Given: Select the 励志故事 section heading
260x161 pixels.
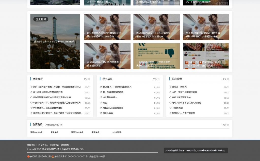Looking at the screenshot, I should coord(107,79).
